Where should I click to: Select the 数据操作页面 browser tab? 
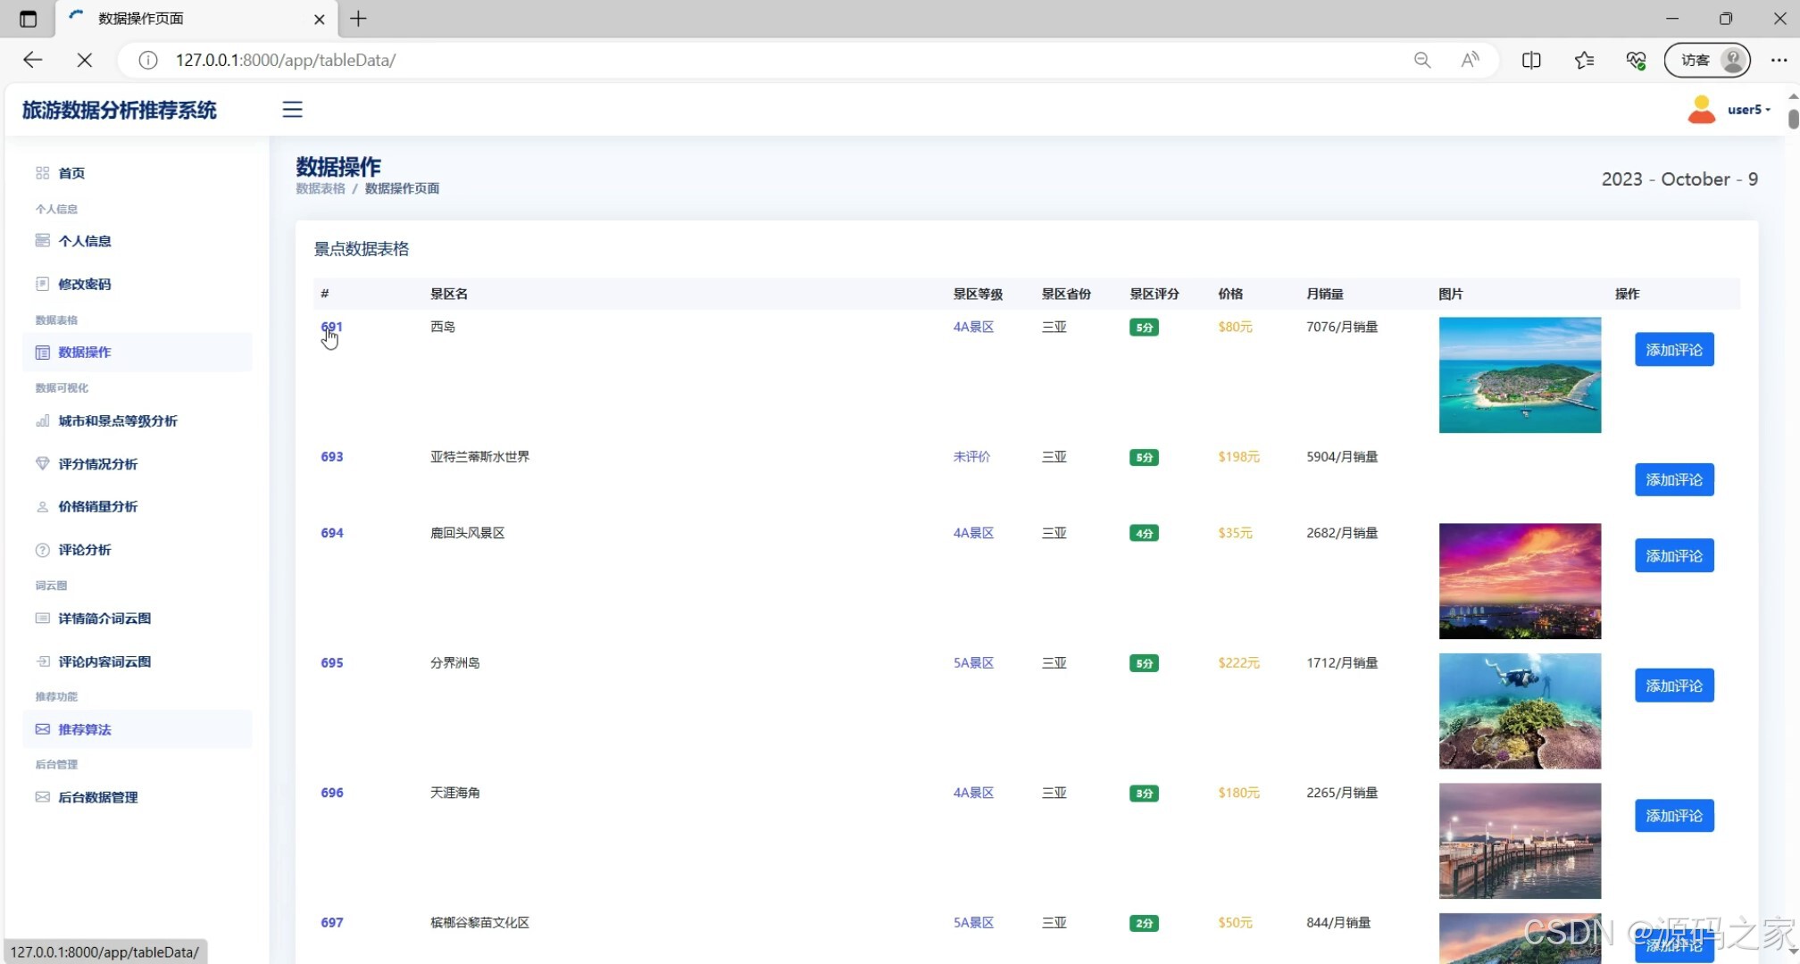pyautogui.click(x=196, y=19)
